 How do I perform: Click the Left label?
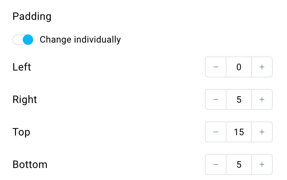pos(21,67)
